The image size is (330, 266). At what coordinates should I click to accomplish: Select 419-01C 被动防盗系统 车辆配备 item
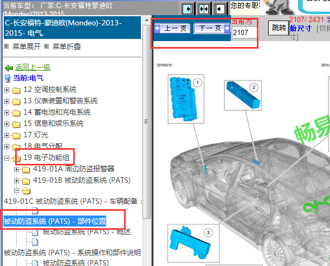pos(73,201)
